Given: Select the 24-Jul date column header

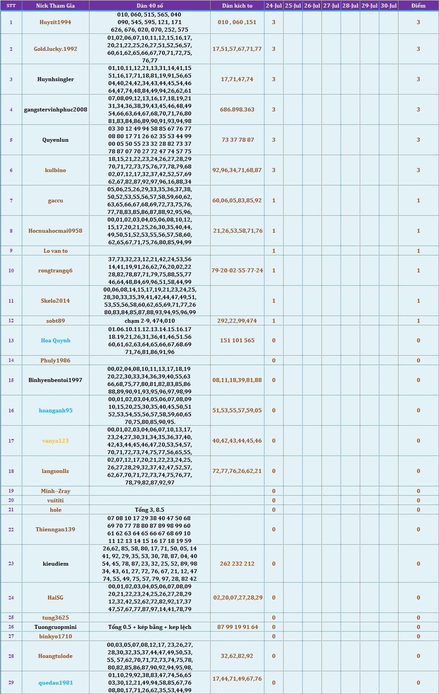Looking at the screenshot, I should (x=273, y=6).
